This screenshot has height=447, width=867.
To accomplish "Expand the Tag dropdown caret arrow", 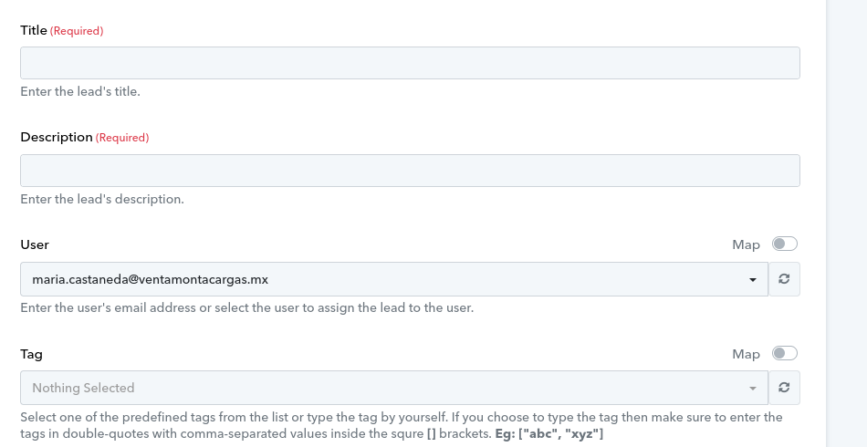I will [753, 389].
